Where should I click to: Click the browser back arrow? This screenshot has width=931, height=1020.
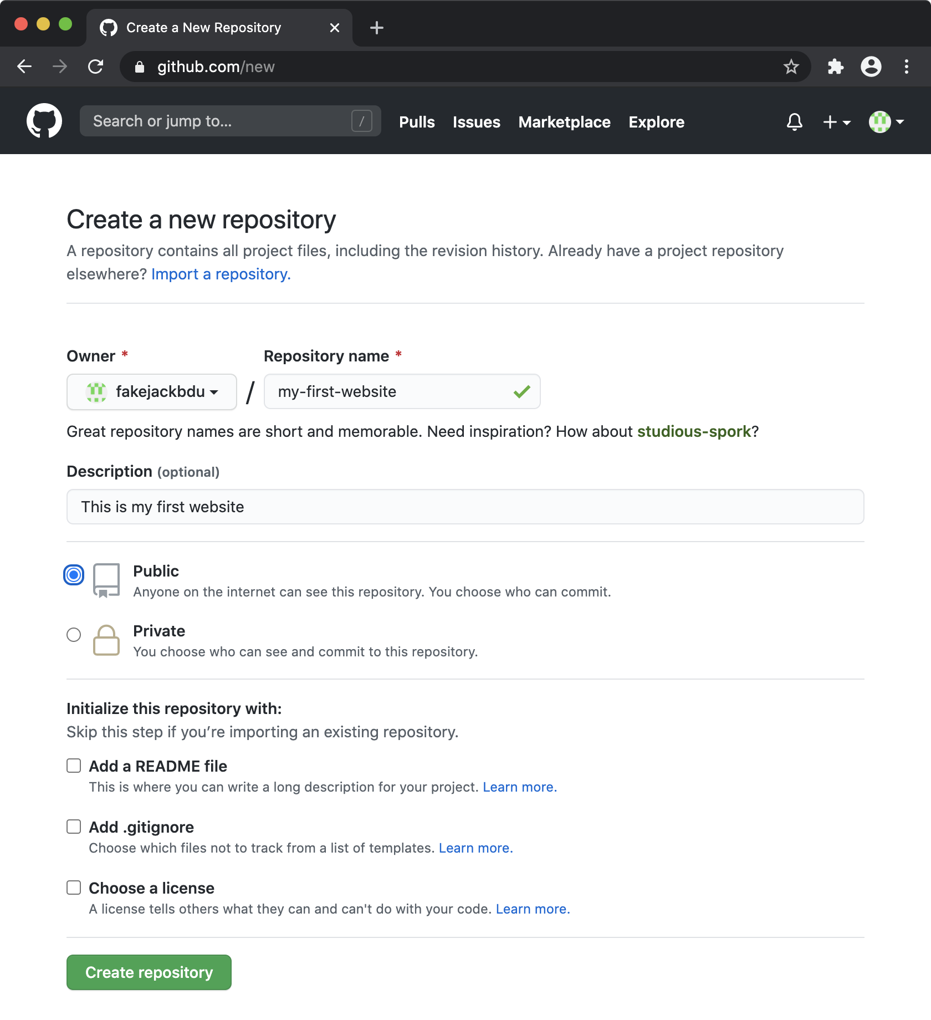pyautogui.click(x=24, y=67)
